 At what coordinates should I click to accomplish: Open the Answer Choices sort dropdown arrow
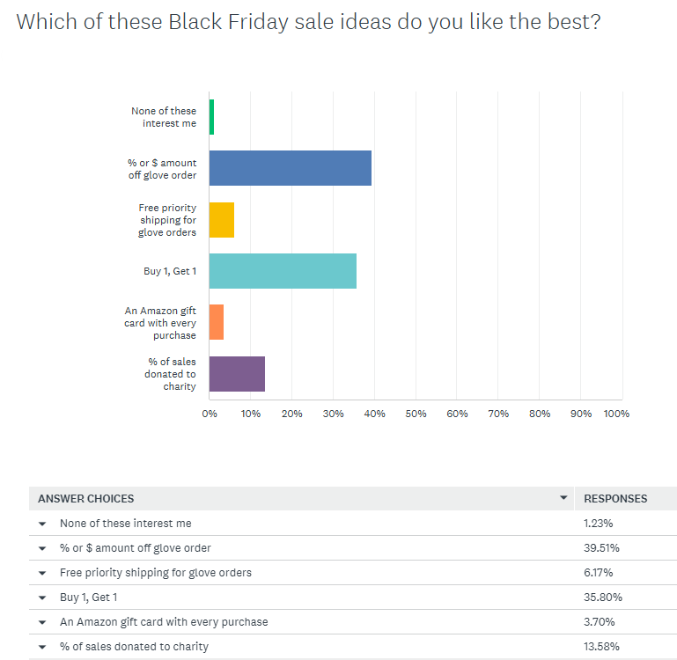point(563,499)
